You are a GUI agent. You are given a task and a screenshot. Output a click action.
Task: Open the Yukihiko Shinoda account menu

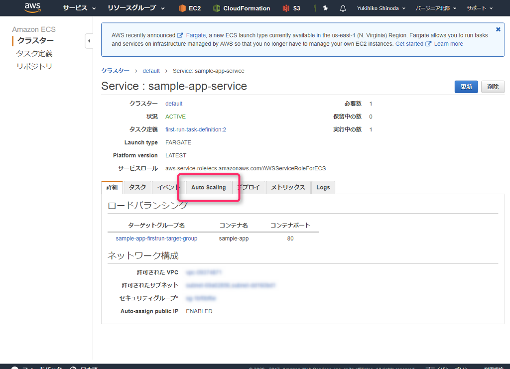point(381,8)
